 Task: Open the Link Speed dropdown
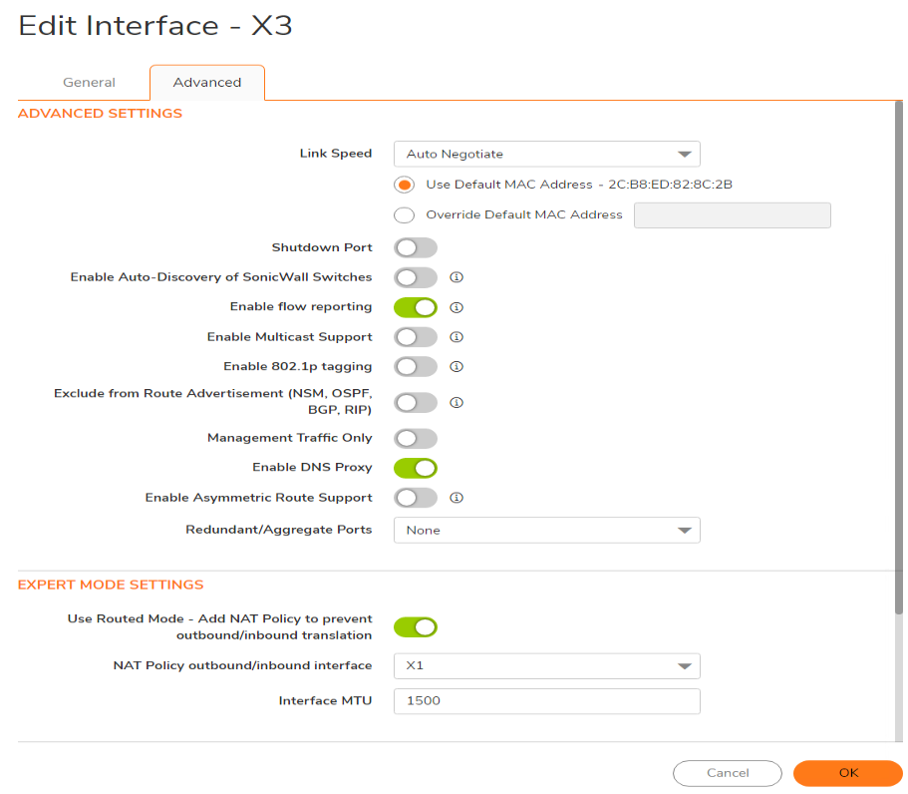[x=546, y=155]
